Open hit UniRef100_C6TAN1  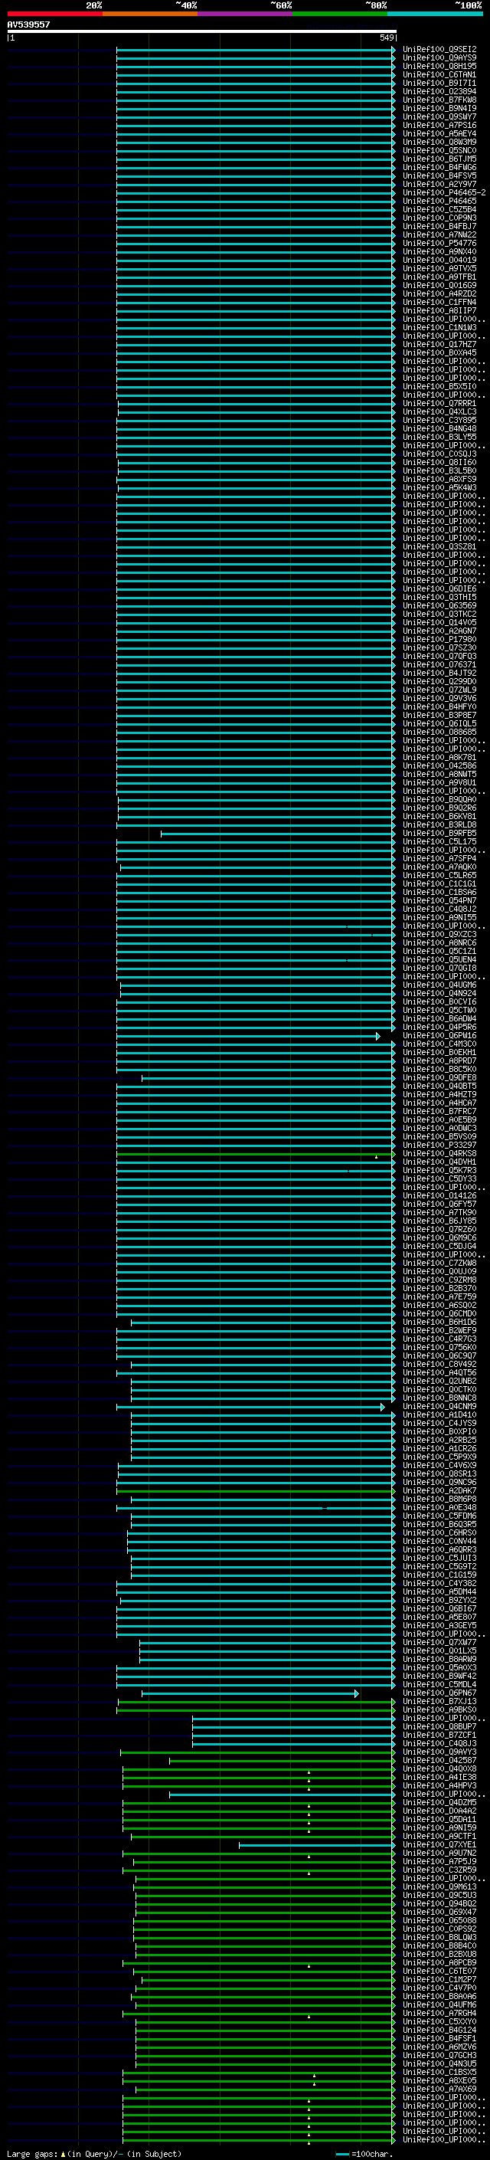[x=439, y=74]
